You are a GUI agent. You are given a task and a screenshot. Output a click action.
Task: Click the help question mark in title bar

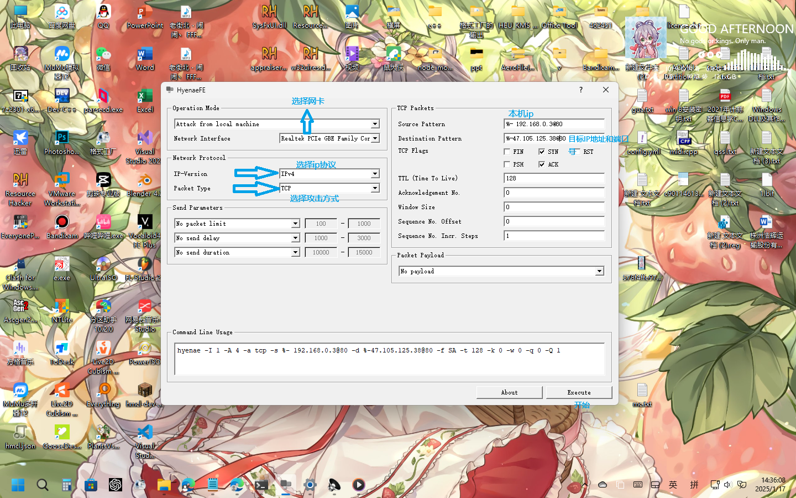click(580, 90)
